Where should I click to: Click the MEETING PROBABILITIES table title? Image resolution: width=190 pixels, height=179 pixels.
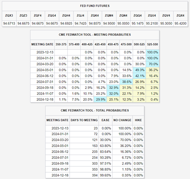coord(95,35)
